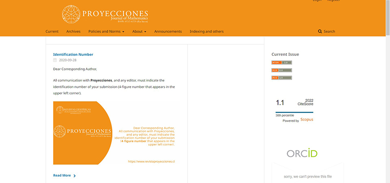Screen dimensions: 390x183
Task: Click the Proyecciones journal logo in header
Action: (105, 14)
